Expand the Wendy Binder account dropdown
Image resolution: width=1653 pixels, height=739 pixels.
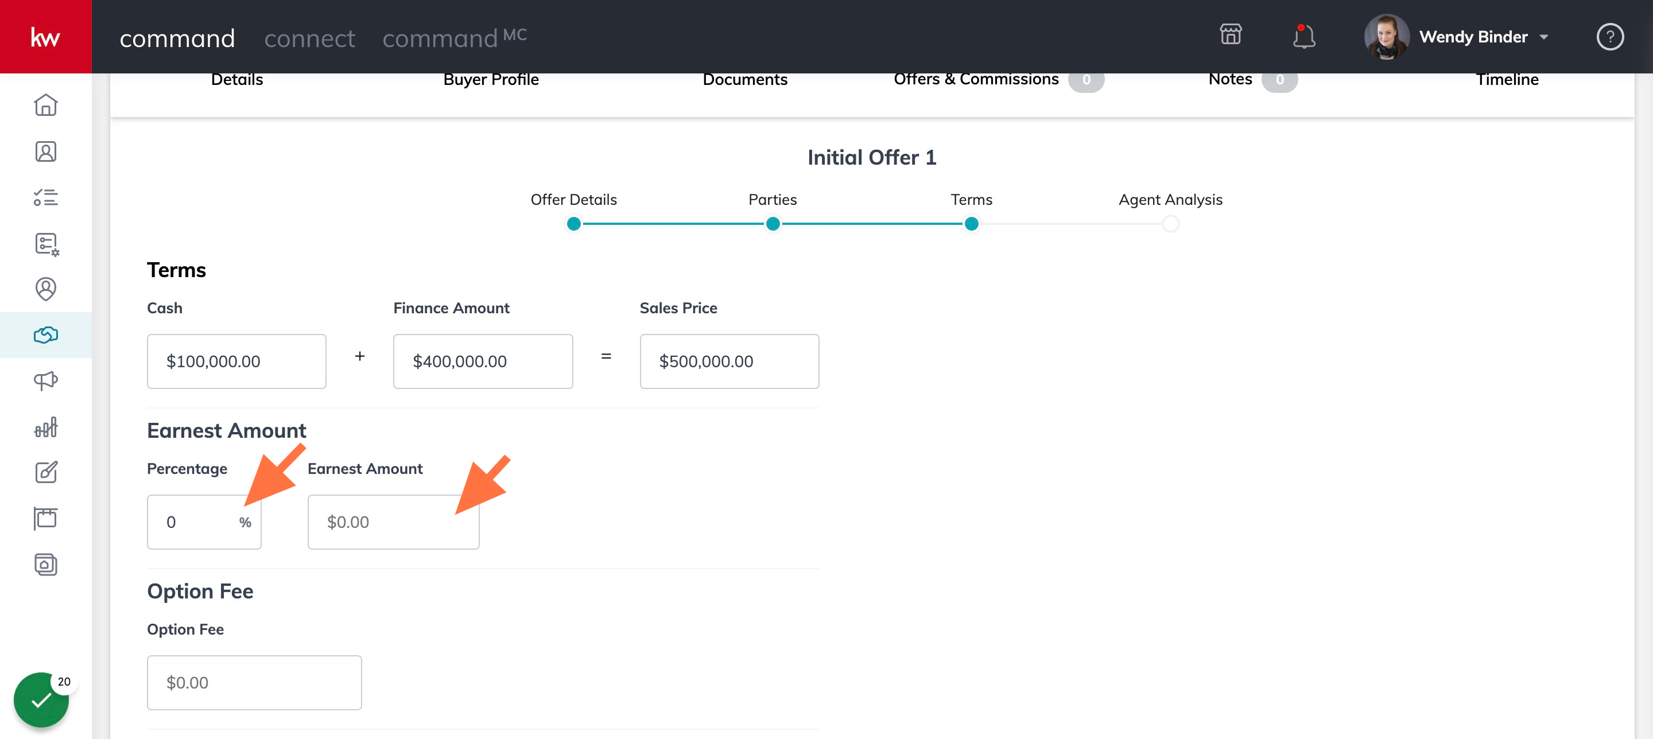click(x=1544, y=37)
